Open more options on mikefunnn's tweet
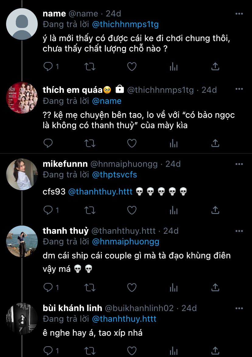The width and height of the screenshot is (252, 357). click(239, 164)
